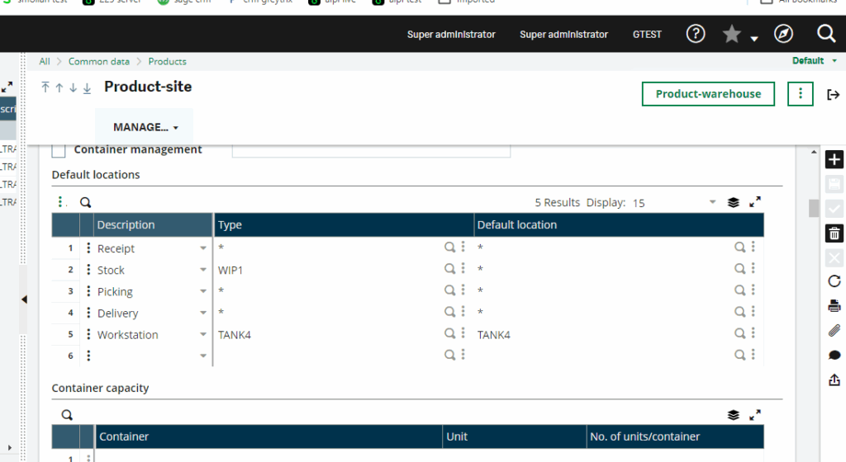Toggle the Container management checkbox
Screen dimensions: 846x462
(59, 150)
